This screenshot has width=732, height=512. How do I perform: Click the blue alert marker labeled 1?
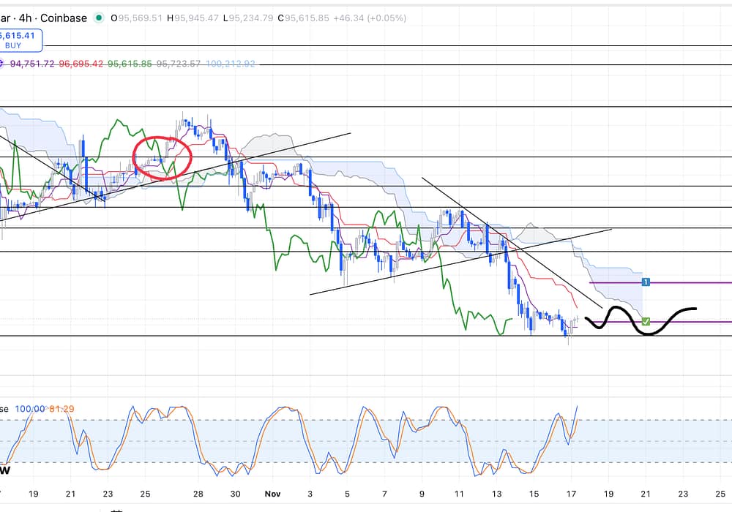pos(646,282)
